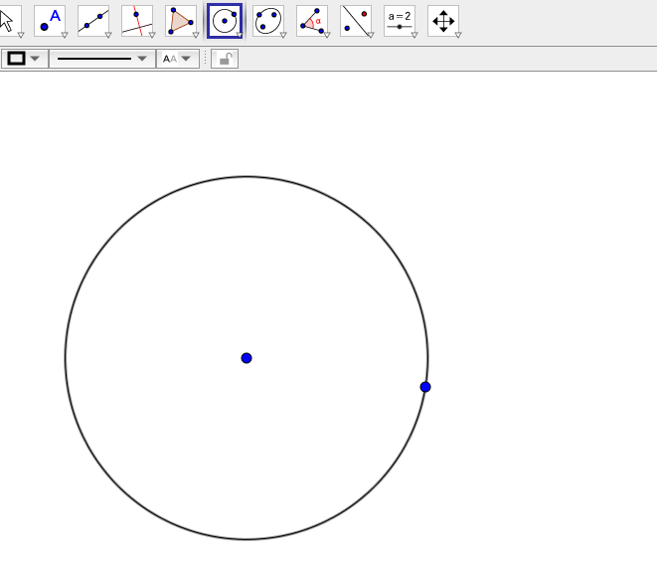This screenshot has width=657, height=563.
Task: Select the Ellipse conic tool
Action: [267, 20]
